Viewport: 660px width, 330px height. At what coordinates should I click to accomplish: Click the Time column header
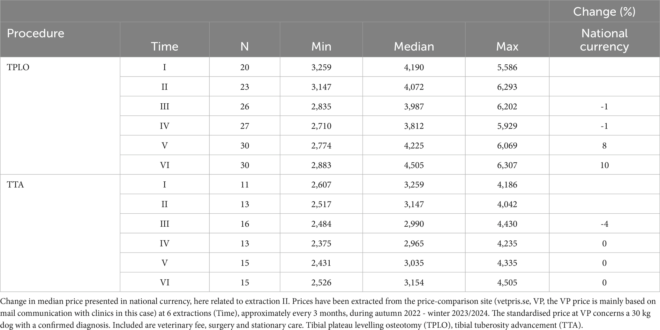click(164, 47)
